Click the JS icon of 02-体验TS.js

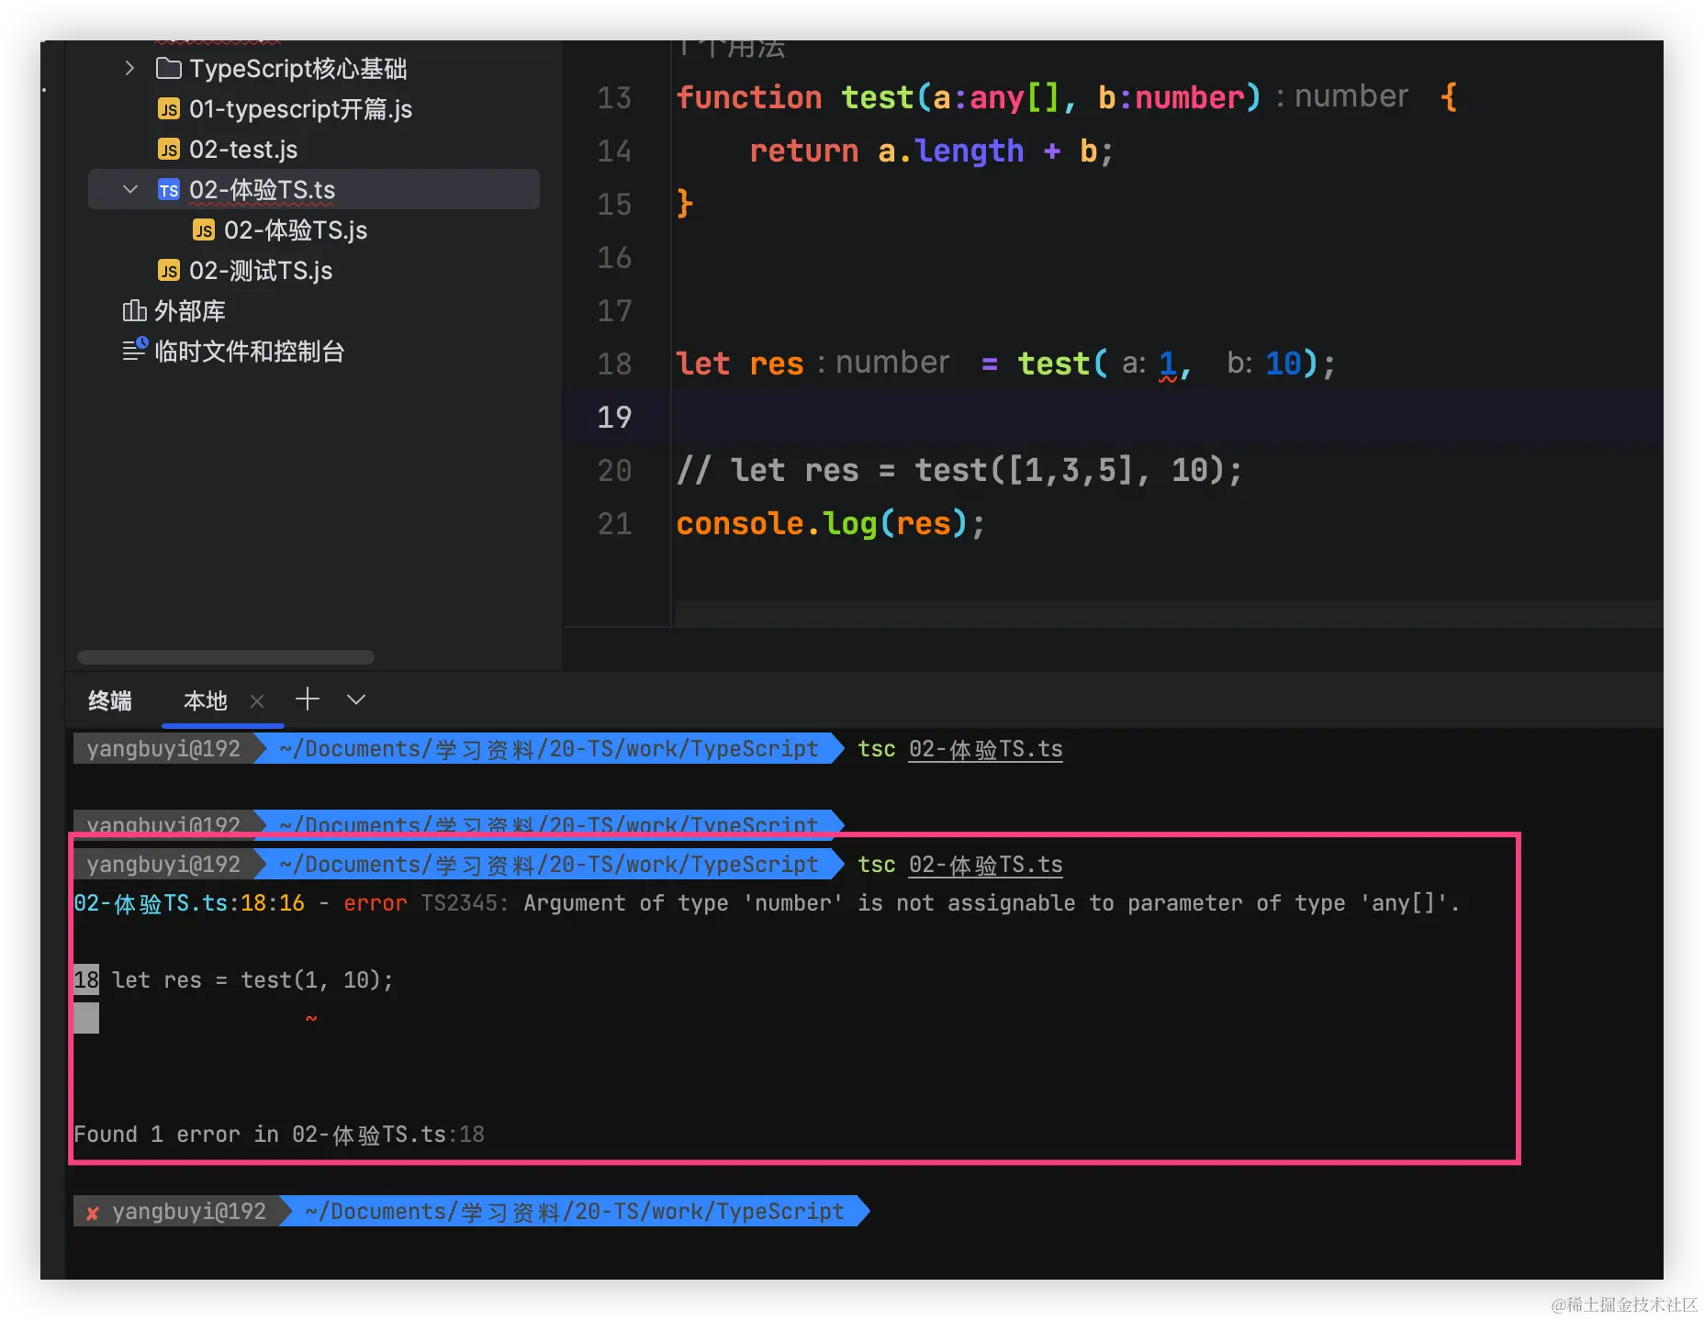[204, 230]
